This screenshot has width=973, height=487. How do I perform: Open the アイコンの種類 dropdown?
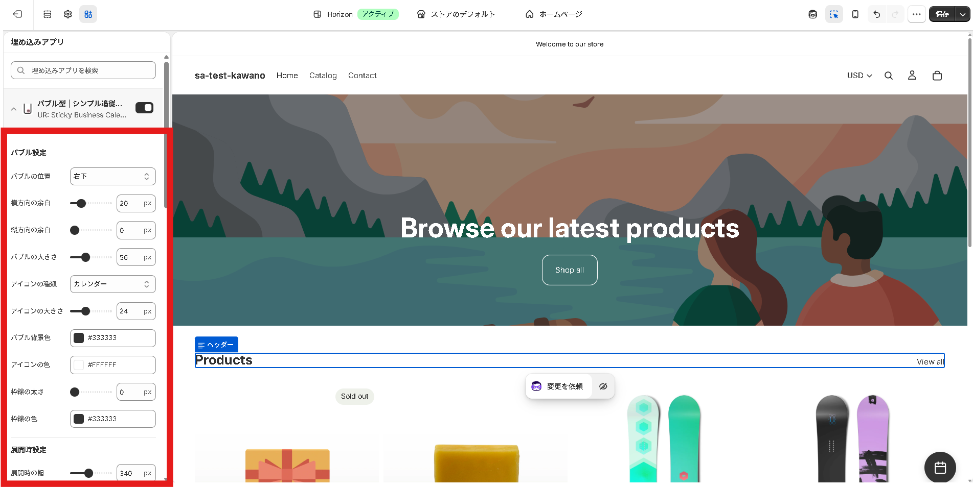click(112, 284)
